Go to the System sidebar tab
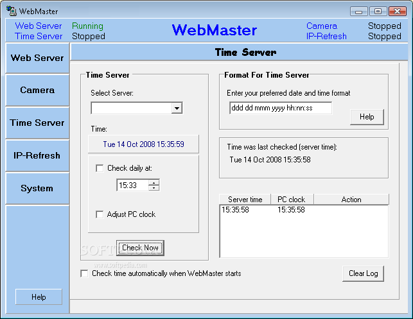The image size is (413, 319). pyautogui.click(x=37, y=188)
